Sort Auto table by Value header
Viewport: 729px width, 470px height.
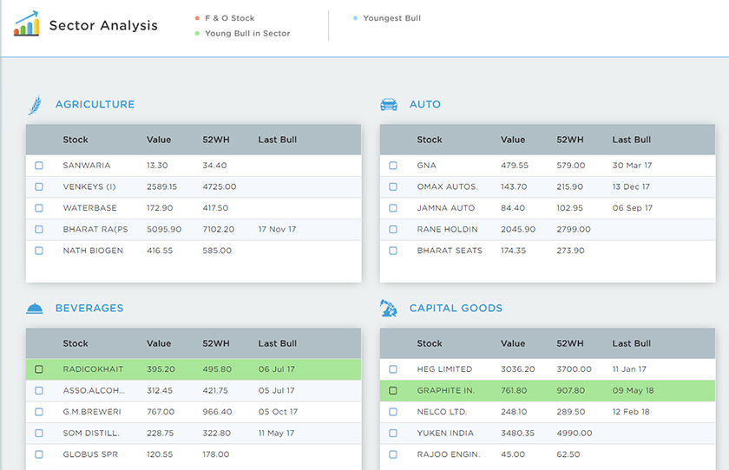[x=513, y=140]
